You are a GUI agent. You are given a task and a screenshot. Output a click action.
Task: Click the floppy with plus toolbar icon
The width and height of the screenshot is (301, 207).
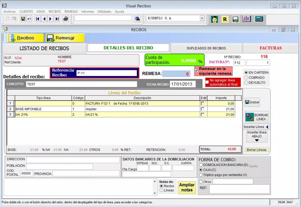(235, 19)
